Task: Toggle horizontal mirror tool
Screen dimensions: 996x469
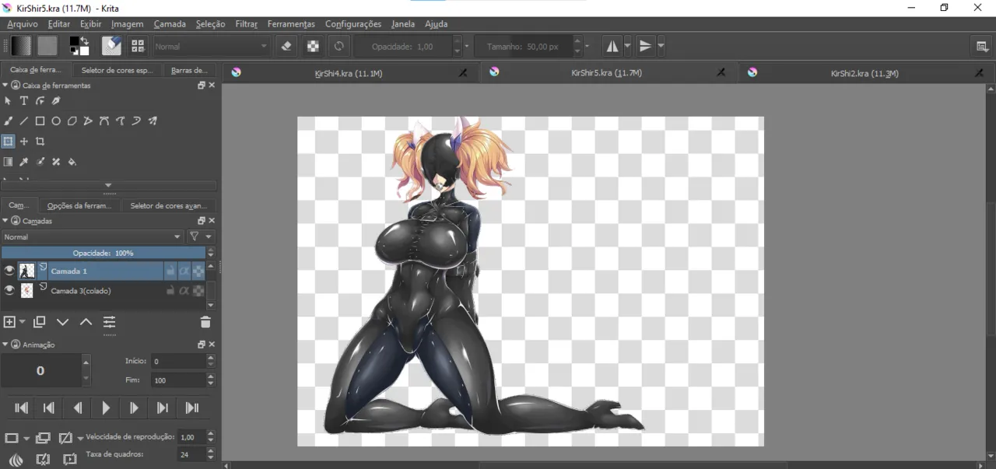Action: click(612, 46)
